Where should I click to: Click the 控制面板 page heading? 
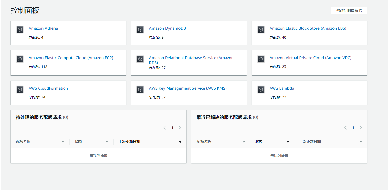[25, 10]
